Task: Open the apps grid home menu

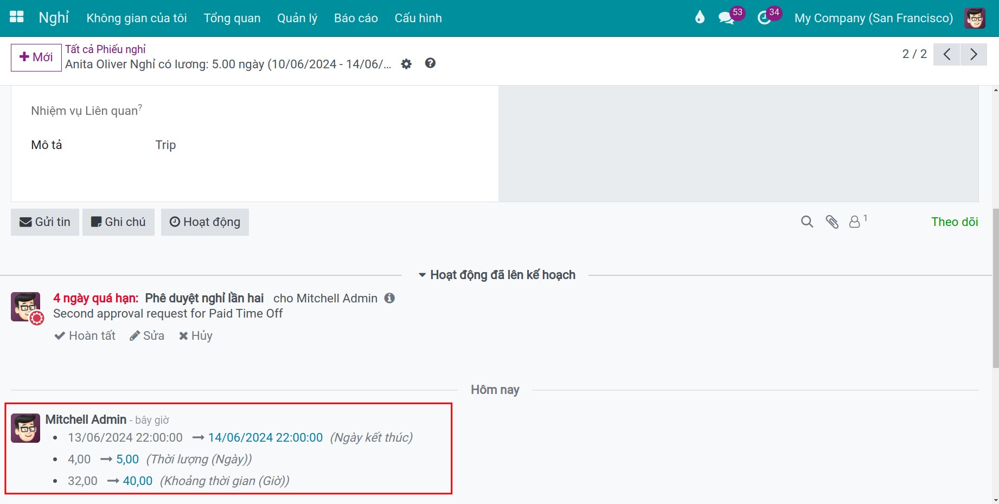Action: (x=17, y=17)
